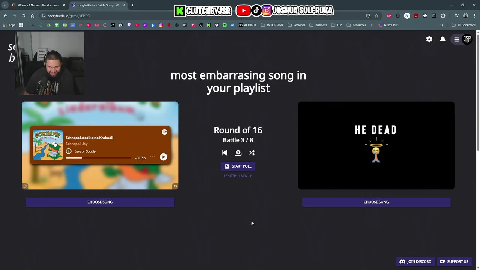Start the poll
480x270 pixels.
tap(238, 166)
